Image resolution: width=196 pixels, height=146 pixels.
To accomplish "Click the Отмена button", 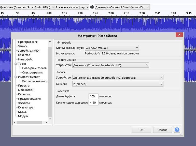I will point(162,130).
